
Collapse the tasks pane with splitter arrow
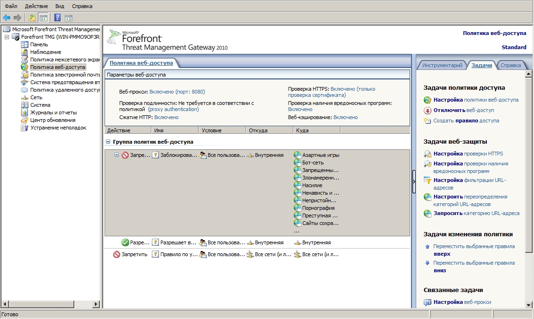414,181
